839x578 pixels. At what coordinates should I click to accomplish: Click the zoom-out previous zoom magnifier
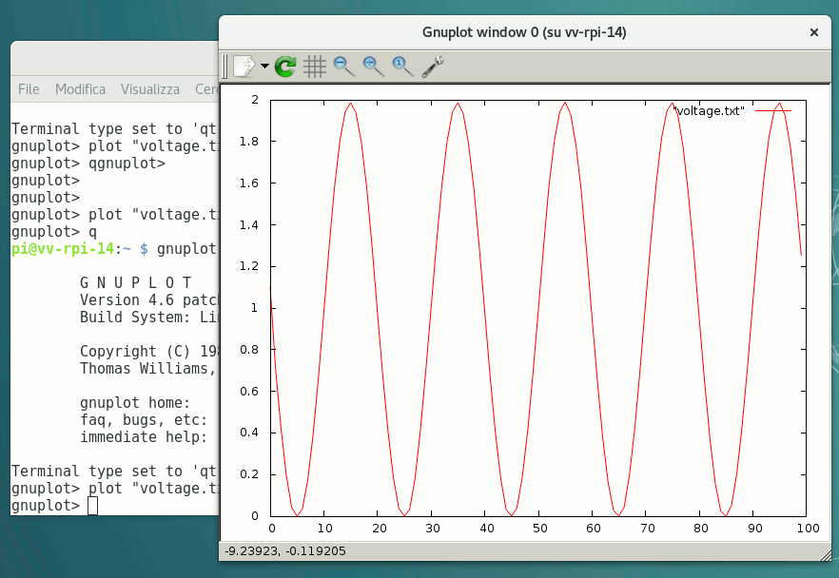pyautogui.click(x=343, y=66)
